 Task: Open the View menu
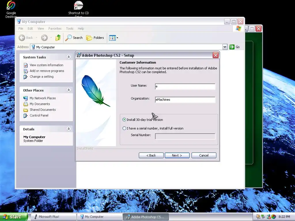[x=41, y=28]
